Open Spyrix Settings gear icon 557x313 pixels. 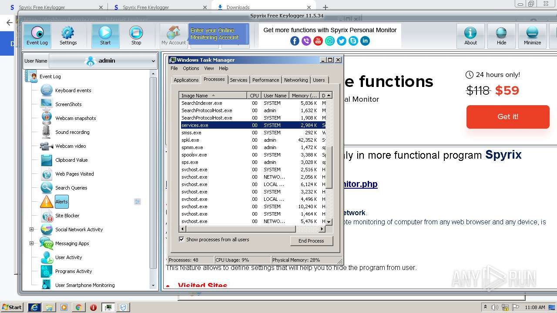point(68,36)
